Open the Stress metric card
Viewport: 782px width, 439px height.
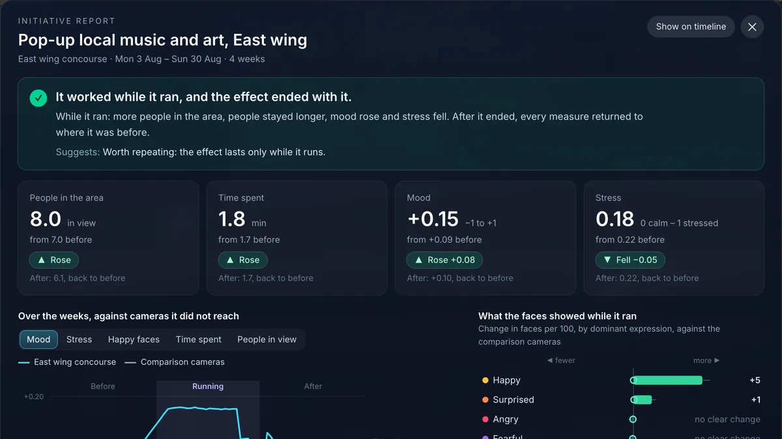click(x=674, y=238)
